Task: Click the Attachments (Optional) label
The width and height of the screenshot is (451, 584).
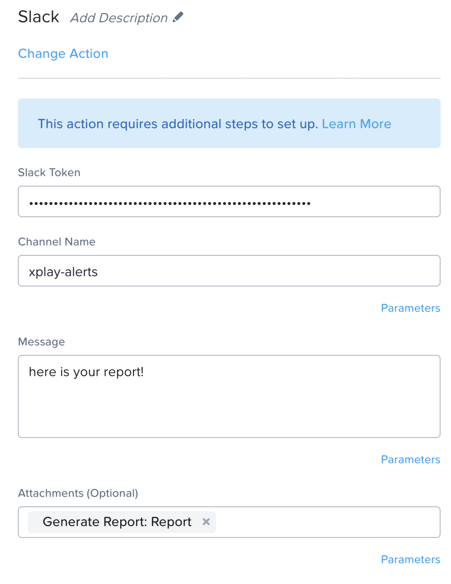Action: pos(78,493)
